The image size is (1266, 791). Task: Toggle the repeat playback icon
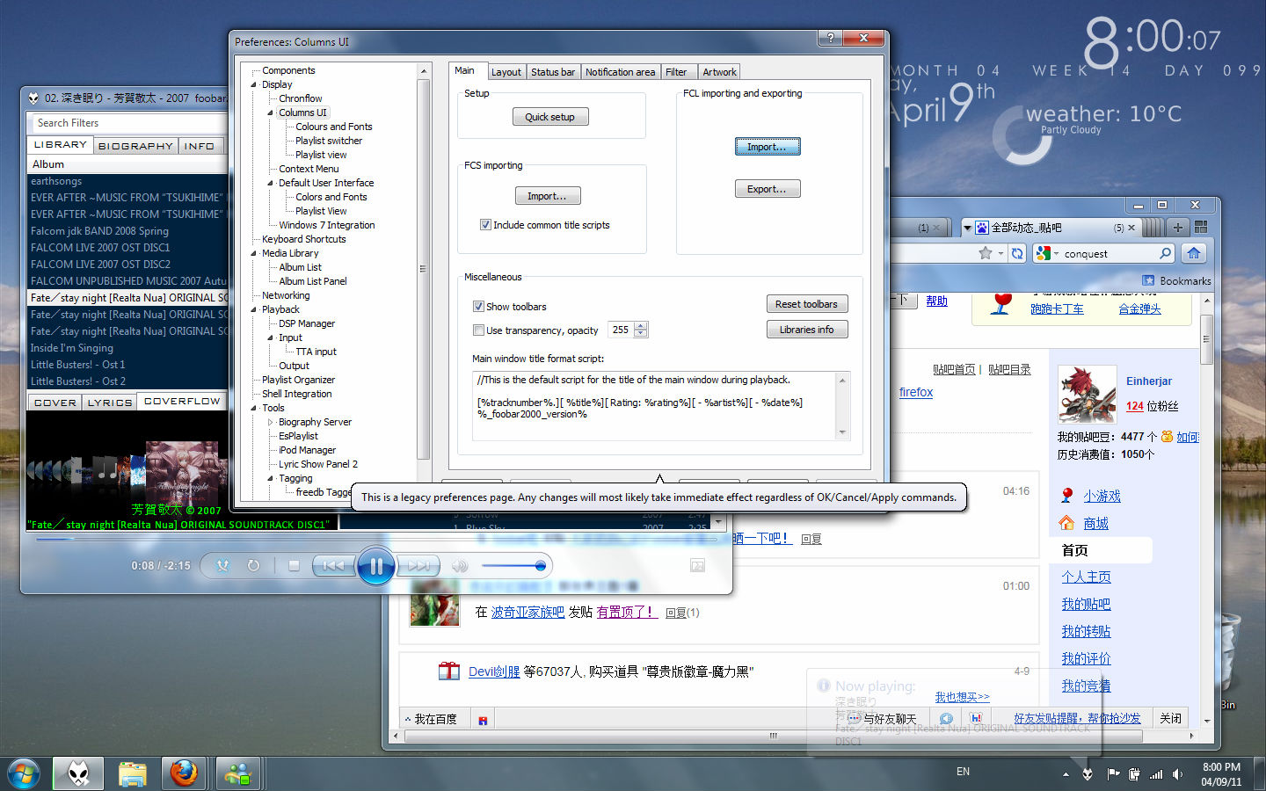pos(253,566)
